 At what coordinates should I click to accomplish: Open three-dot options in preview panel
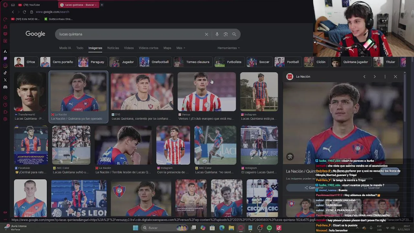385,77
